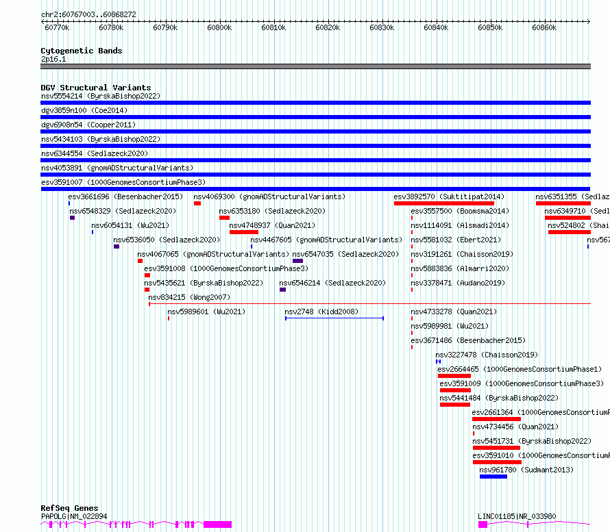610x532 pixels.
Task: Click the nsv4748937 (Quan2021) red bar
Action: click(x=244, y=232)
